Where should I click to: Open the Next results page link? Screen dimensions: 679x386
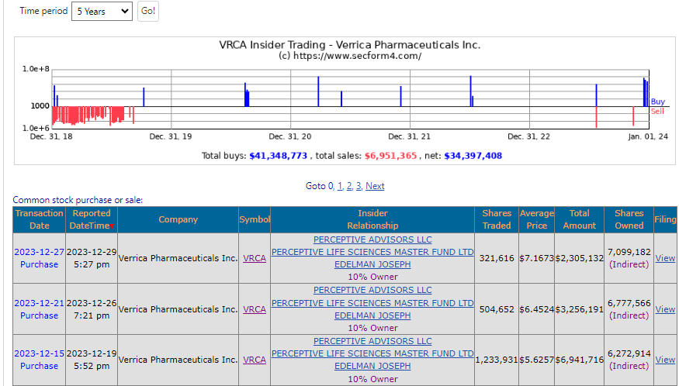click(x=375, y=186)
